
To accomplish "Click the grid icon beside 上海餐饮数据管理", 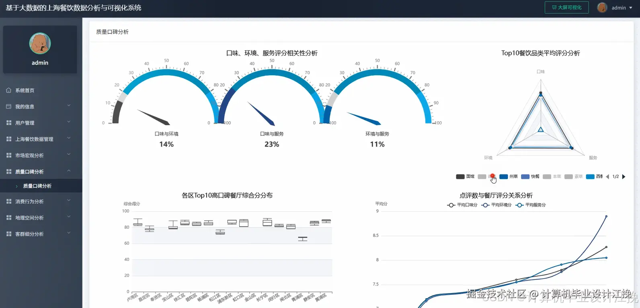I will (x=9, y=139).
